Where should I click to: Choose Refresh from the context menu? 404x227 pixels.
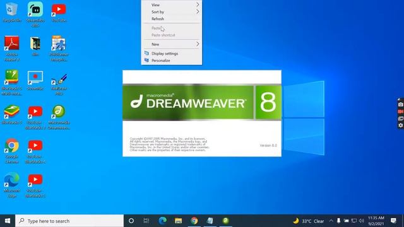pyautogui.click(x=172, y=19)
